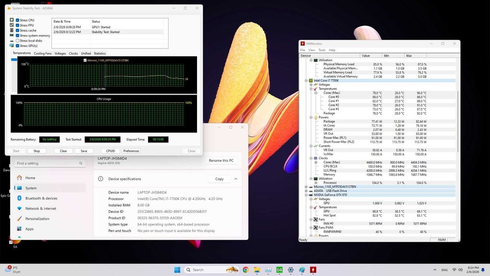Open HWMonitor from the taskbar icon

(x=313, y=270)
